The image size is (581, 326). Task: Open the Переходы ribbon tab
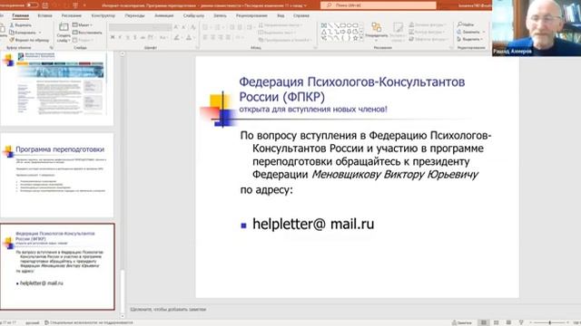[x=134, y=15]
